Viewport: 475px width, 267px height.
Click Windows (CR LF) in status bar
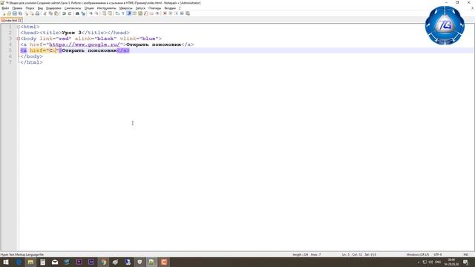417,254
